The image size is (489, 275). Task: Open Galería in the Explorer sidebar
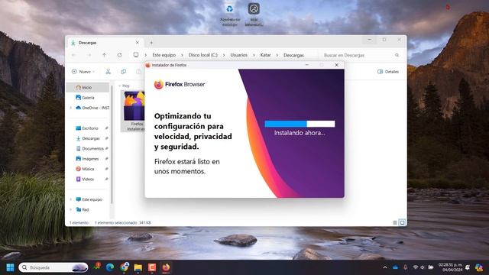coord(88,98)
